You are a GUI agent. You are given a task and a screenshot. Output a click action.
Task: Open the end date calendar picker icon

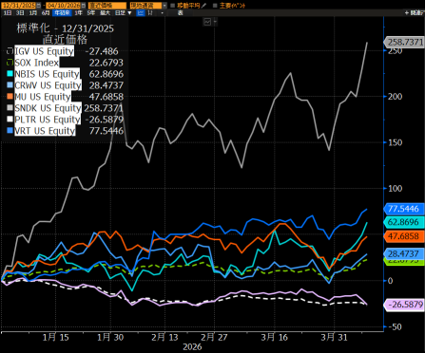(83, 6)
